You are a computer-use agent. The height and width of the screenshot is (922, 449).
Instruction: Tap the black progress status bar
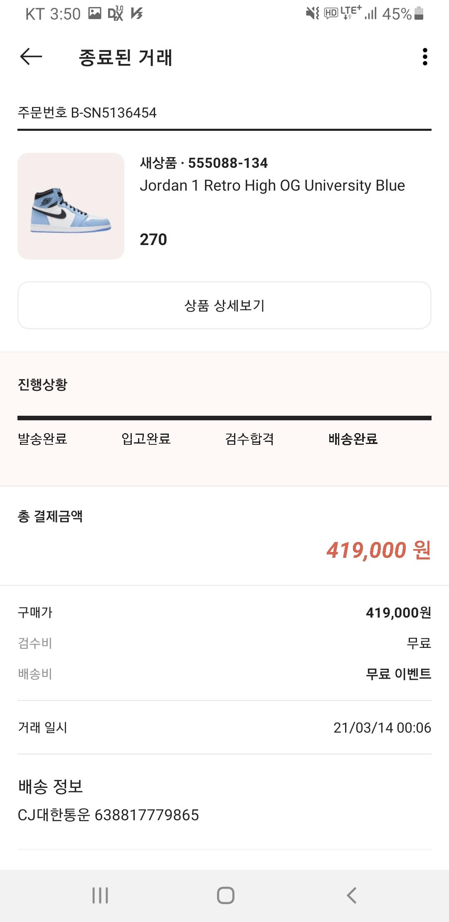pyautogui.click(x=224, y=418)
